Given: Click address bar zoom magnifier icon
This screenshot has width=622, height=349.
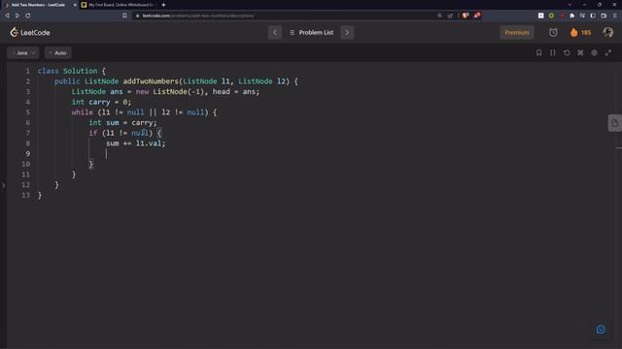Looking at the screenshot, I should click(x=439, y=16).
